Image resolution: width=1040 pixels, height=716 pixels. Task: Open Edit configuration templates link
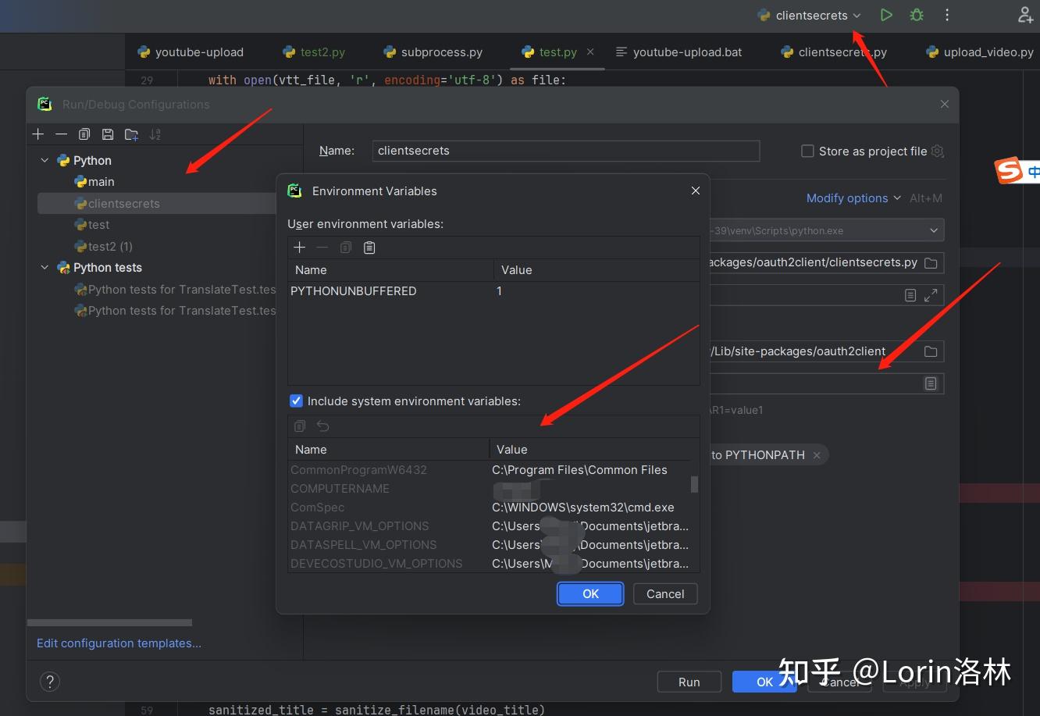[119, 643]
